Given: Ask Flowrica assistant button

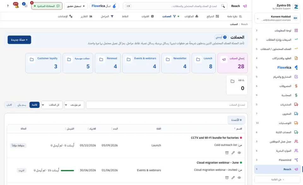Looking at the screenshot, I should 104,6.
